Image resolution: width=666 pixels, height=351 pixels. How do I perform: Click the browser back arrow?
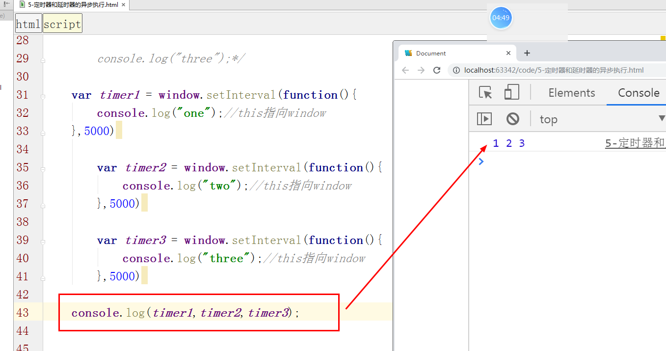(405, 70)
